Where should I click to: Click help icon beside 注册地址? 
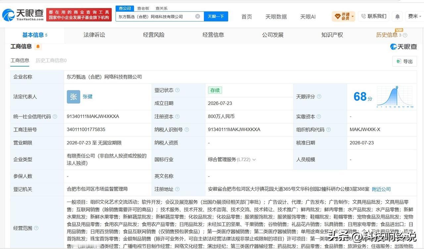click(177, 189)
